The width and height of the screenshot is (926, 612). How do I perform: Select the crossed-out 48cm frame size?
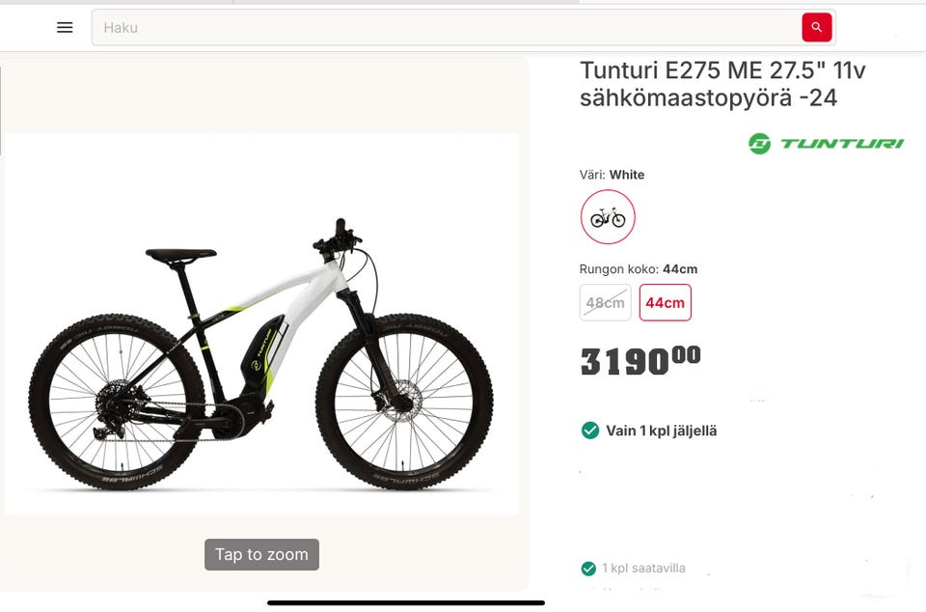point(605,303)
